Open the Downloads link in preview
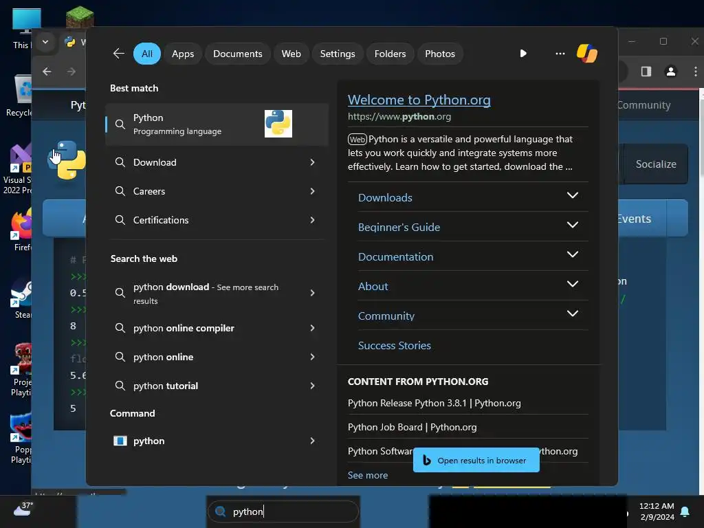The height and width of the screenshot is (528, 704). [x=385, y=197]
